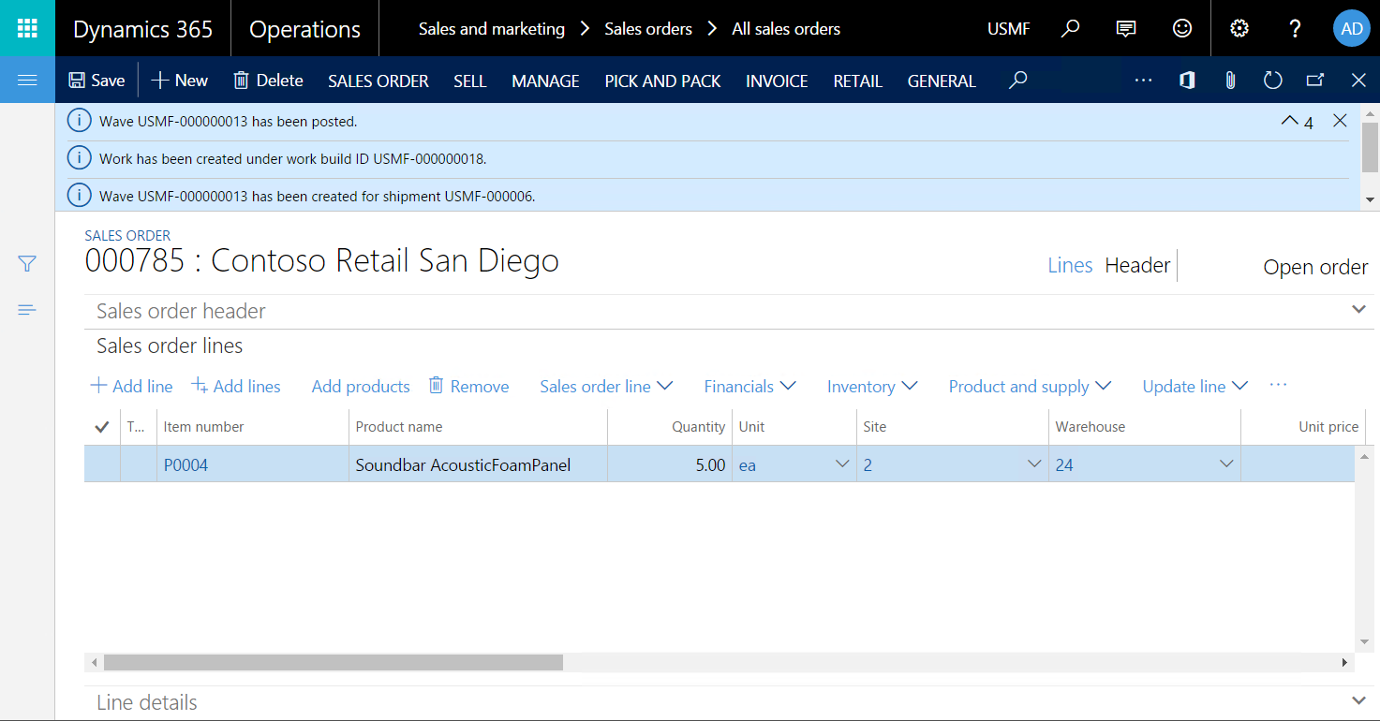The width and height of the screenshot is (1380, 721).
Task: Open the help question mark
Action: coord(1296,28)
